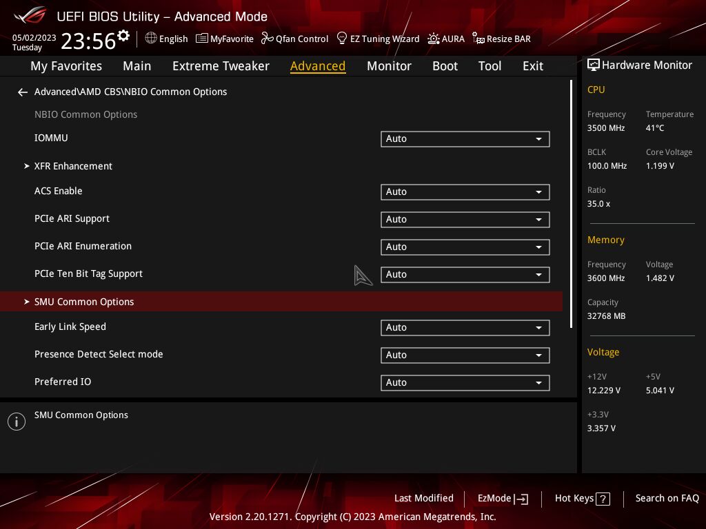
Task: Open the IOMMU dropdown
Action: 465,139
